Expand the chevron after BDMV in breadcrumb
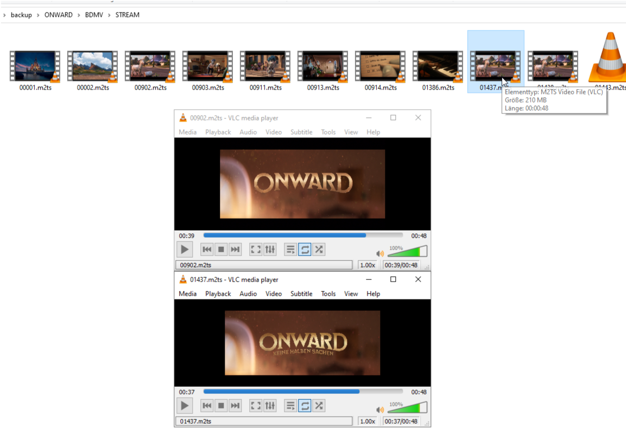Image resolution: width=626 pixels, height=428 pixels. pos(109,15)
